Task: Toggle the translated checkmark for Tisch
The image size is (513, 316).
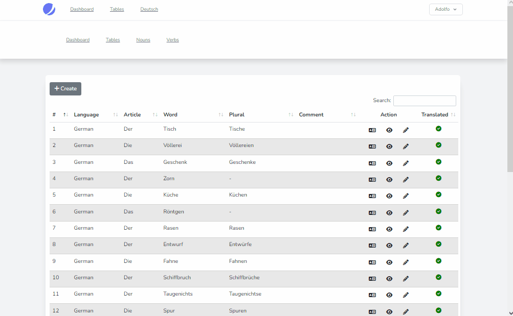Action: [x=438, y=129]
